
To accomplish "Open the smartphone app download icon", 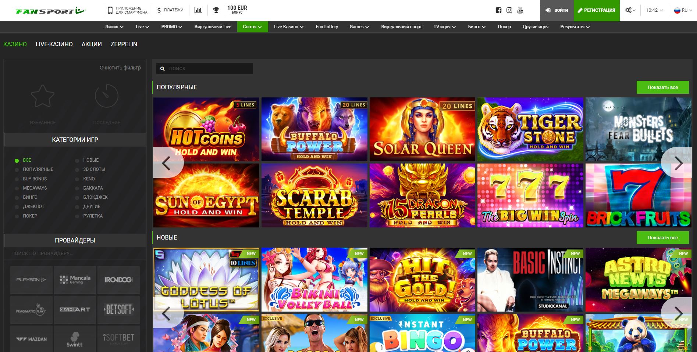I will 110,10.
